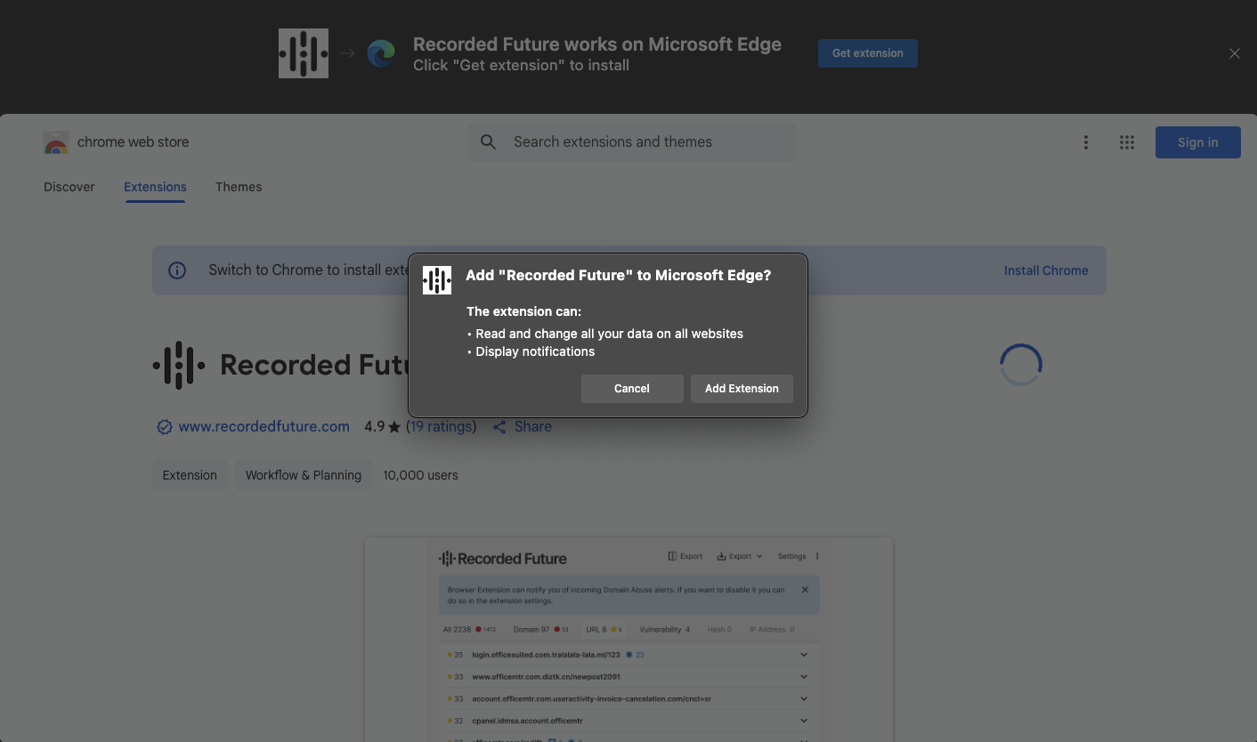Screen dimensions: 1257x742
Task: Click the info icon in the Switch to Chrome notice
Action: (x=177, y=270)
